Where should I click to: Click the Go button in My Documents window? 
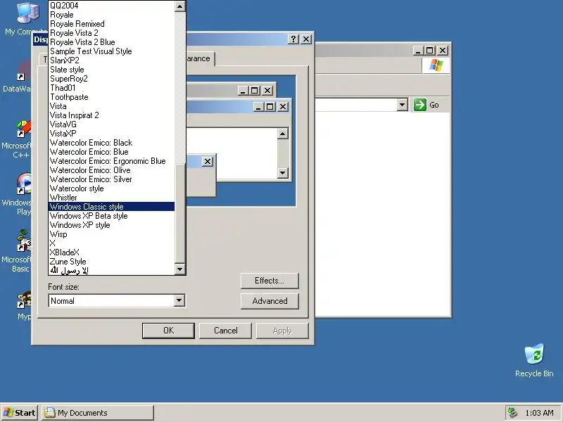[426, 105]
